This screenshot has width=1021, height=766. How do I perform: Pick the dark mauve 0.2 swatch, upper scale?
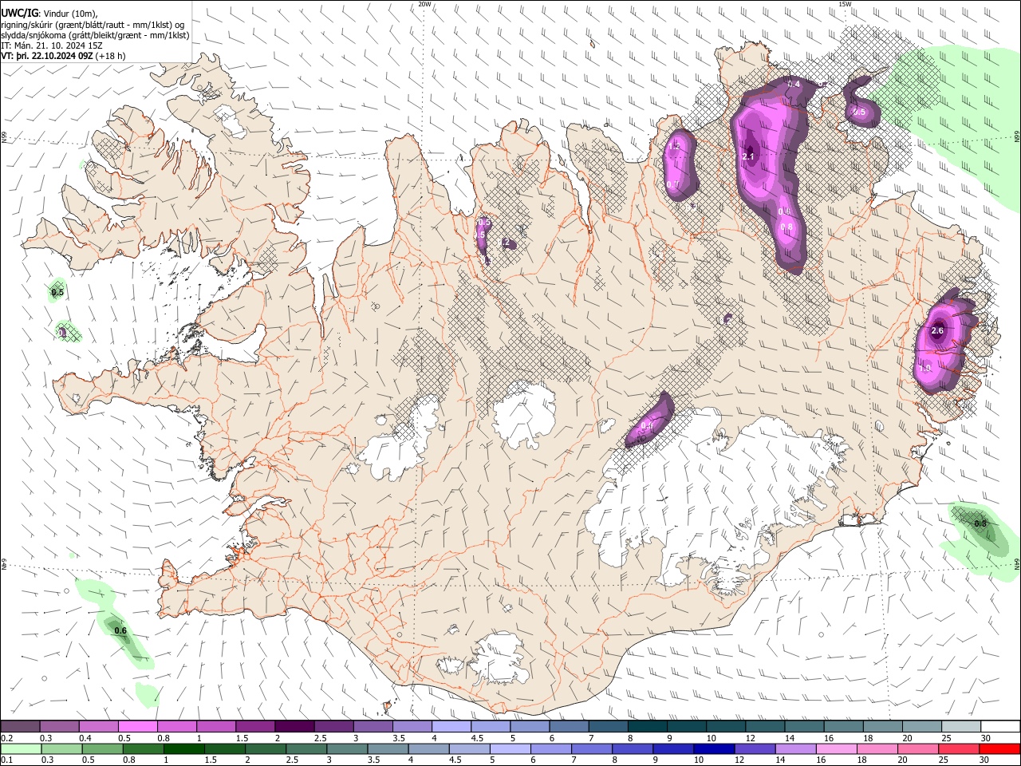click(x=20, y=727)
